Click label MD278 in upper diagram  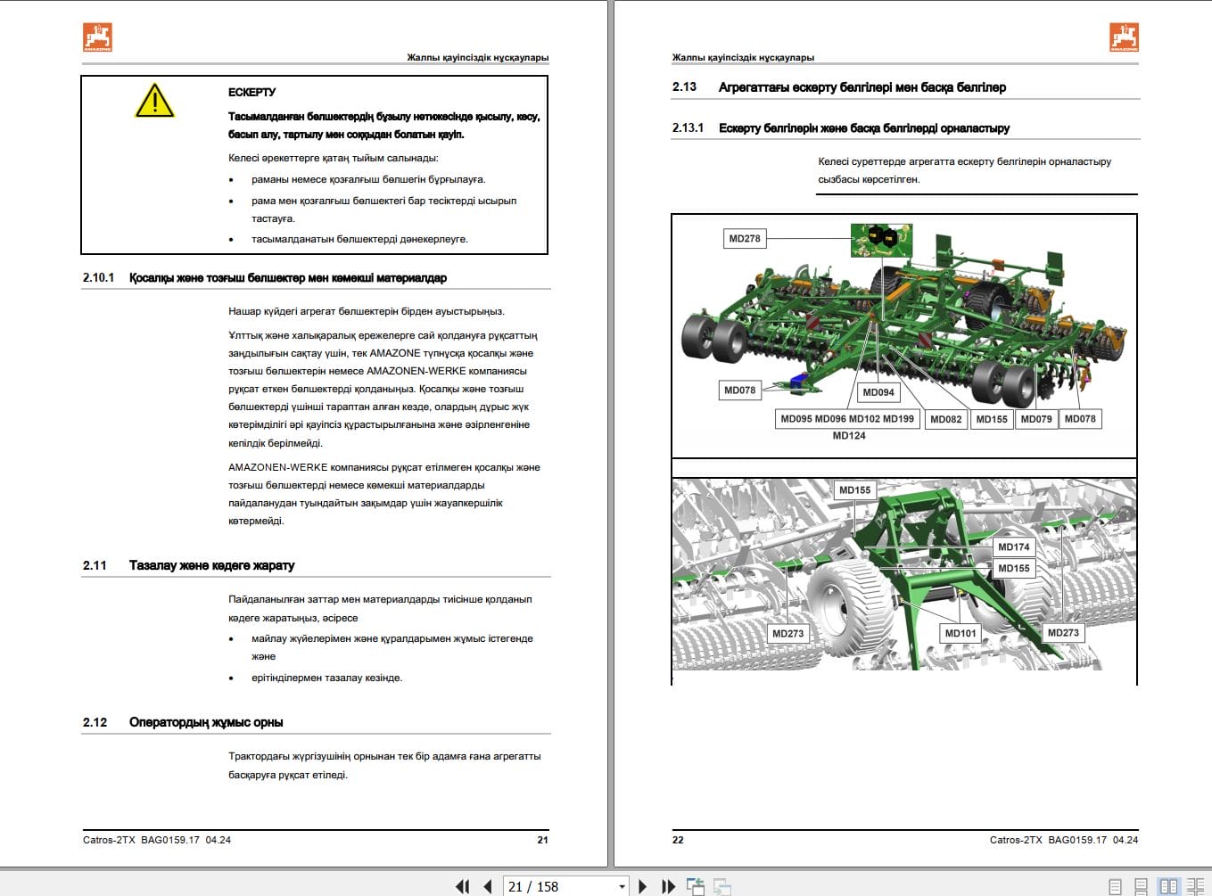coord(745,238)
